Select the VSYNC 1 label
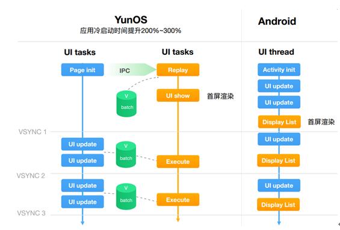The image size is (340, 230). [32, 132]
